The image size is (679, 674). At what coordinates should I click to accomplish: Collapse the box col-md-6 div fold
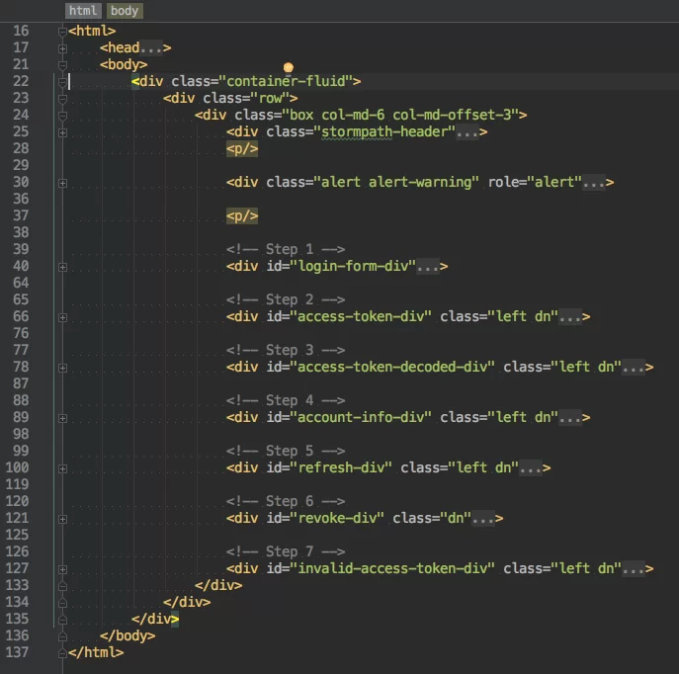tap(62, 116)
